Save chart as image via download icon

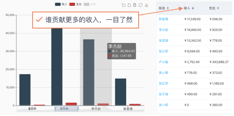[146, 5]
